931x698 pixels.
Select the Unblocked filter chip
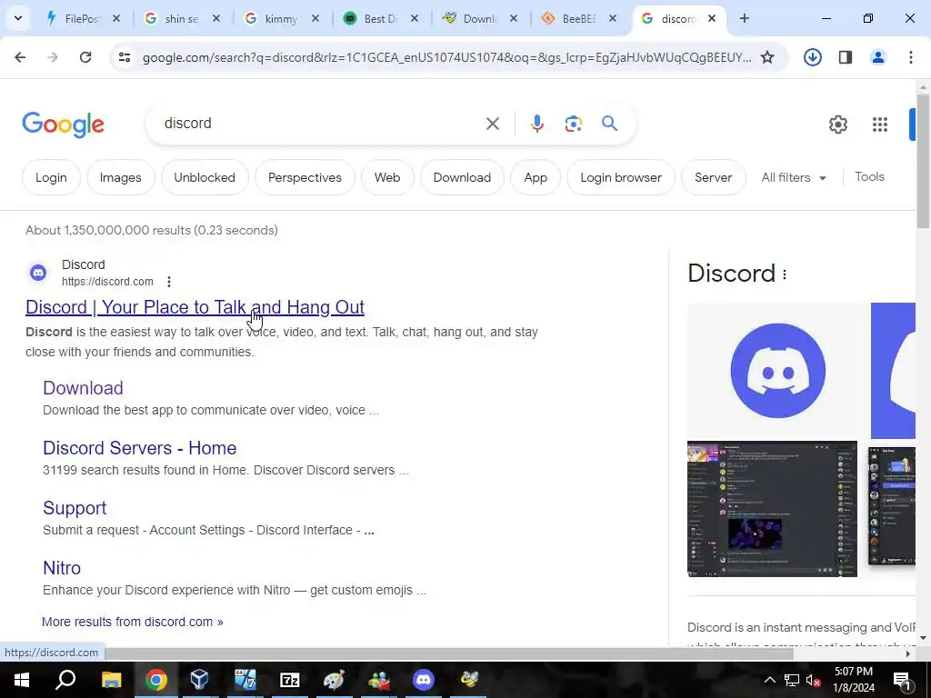tap(205, 177)
